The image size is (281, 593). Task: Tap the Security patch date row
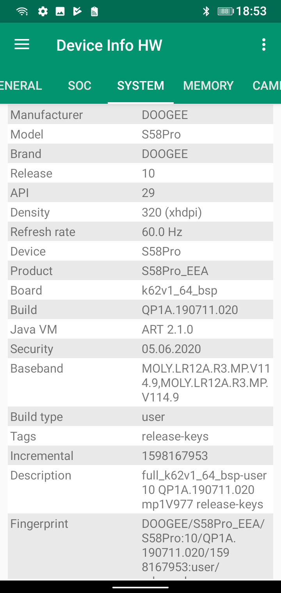tap(140, 349)
